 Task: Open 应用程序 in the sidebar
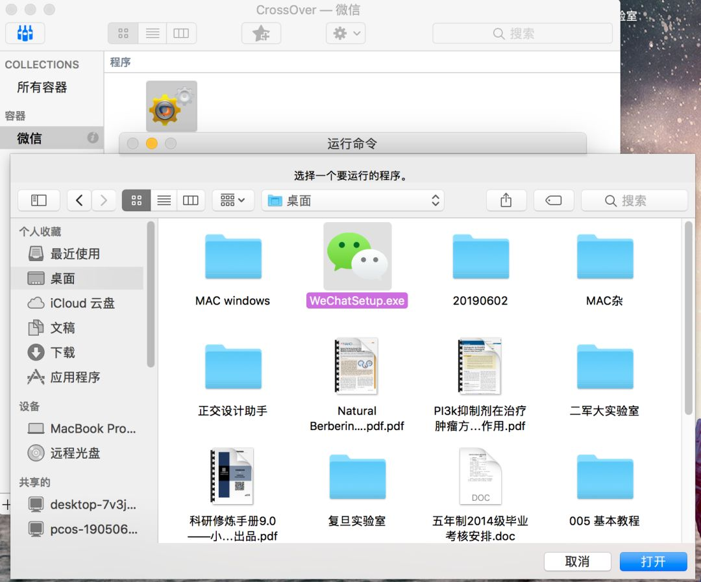pos(77,377)
